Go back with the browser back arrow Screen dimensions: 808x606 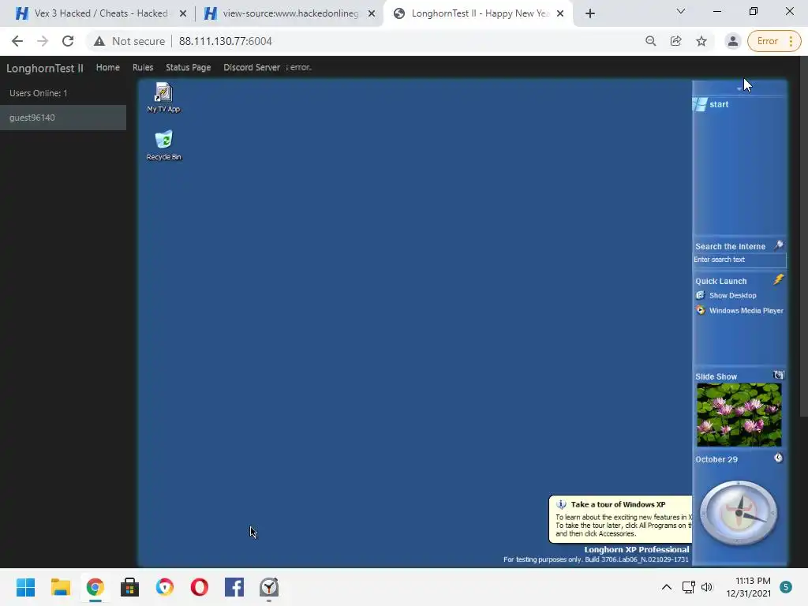coord(17,41)
